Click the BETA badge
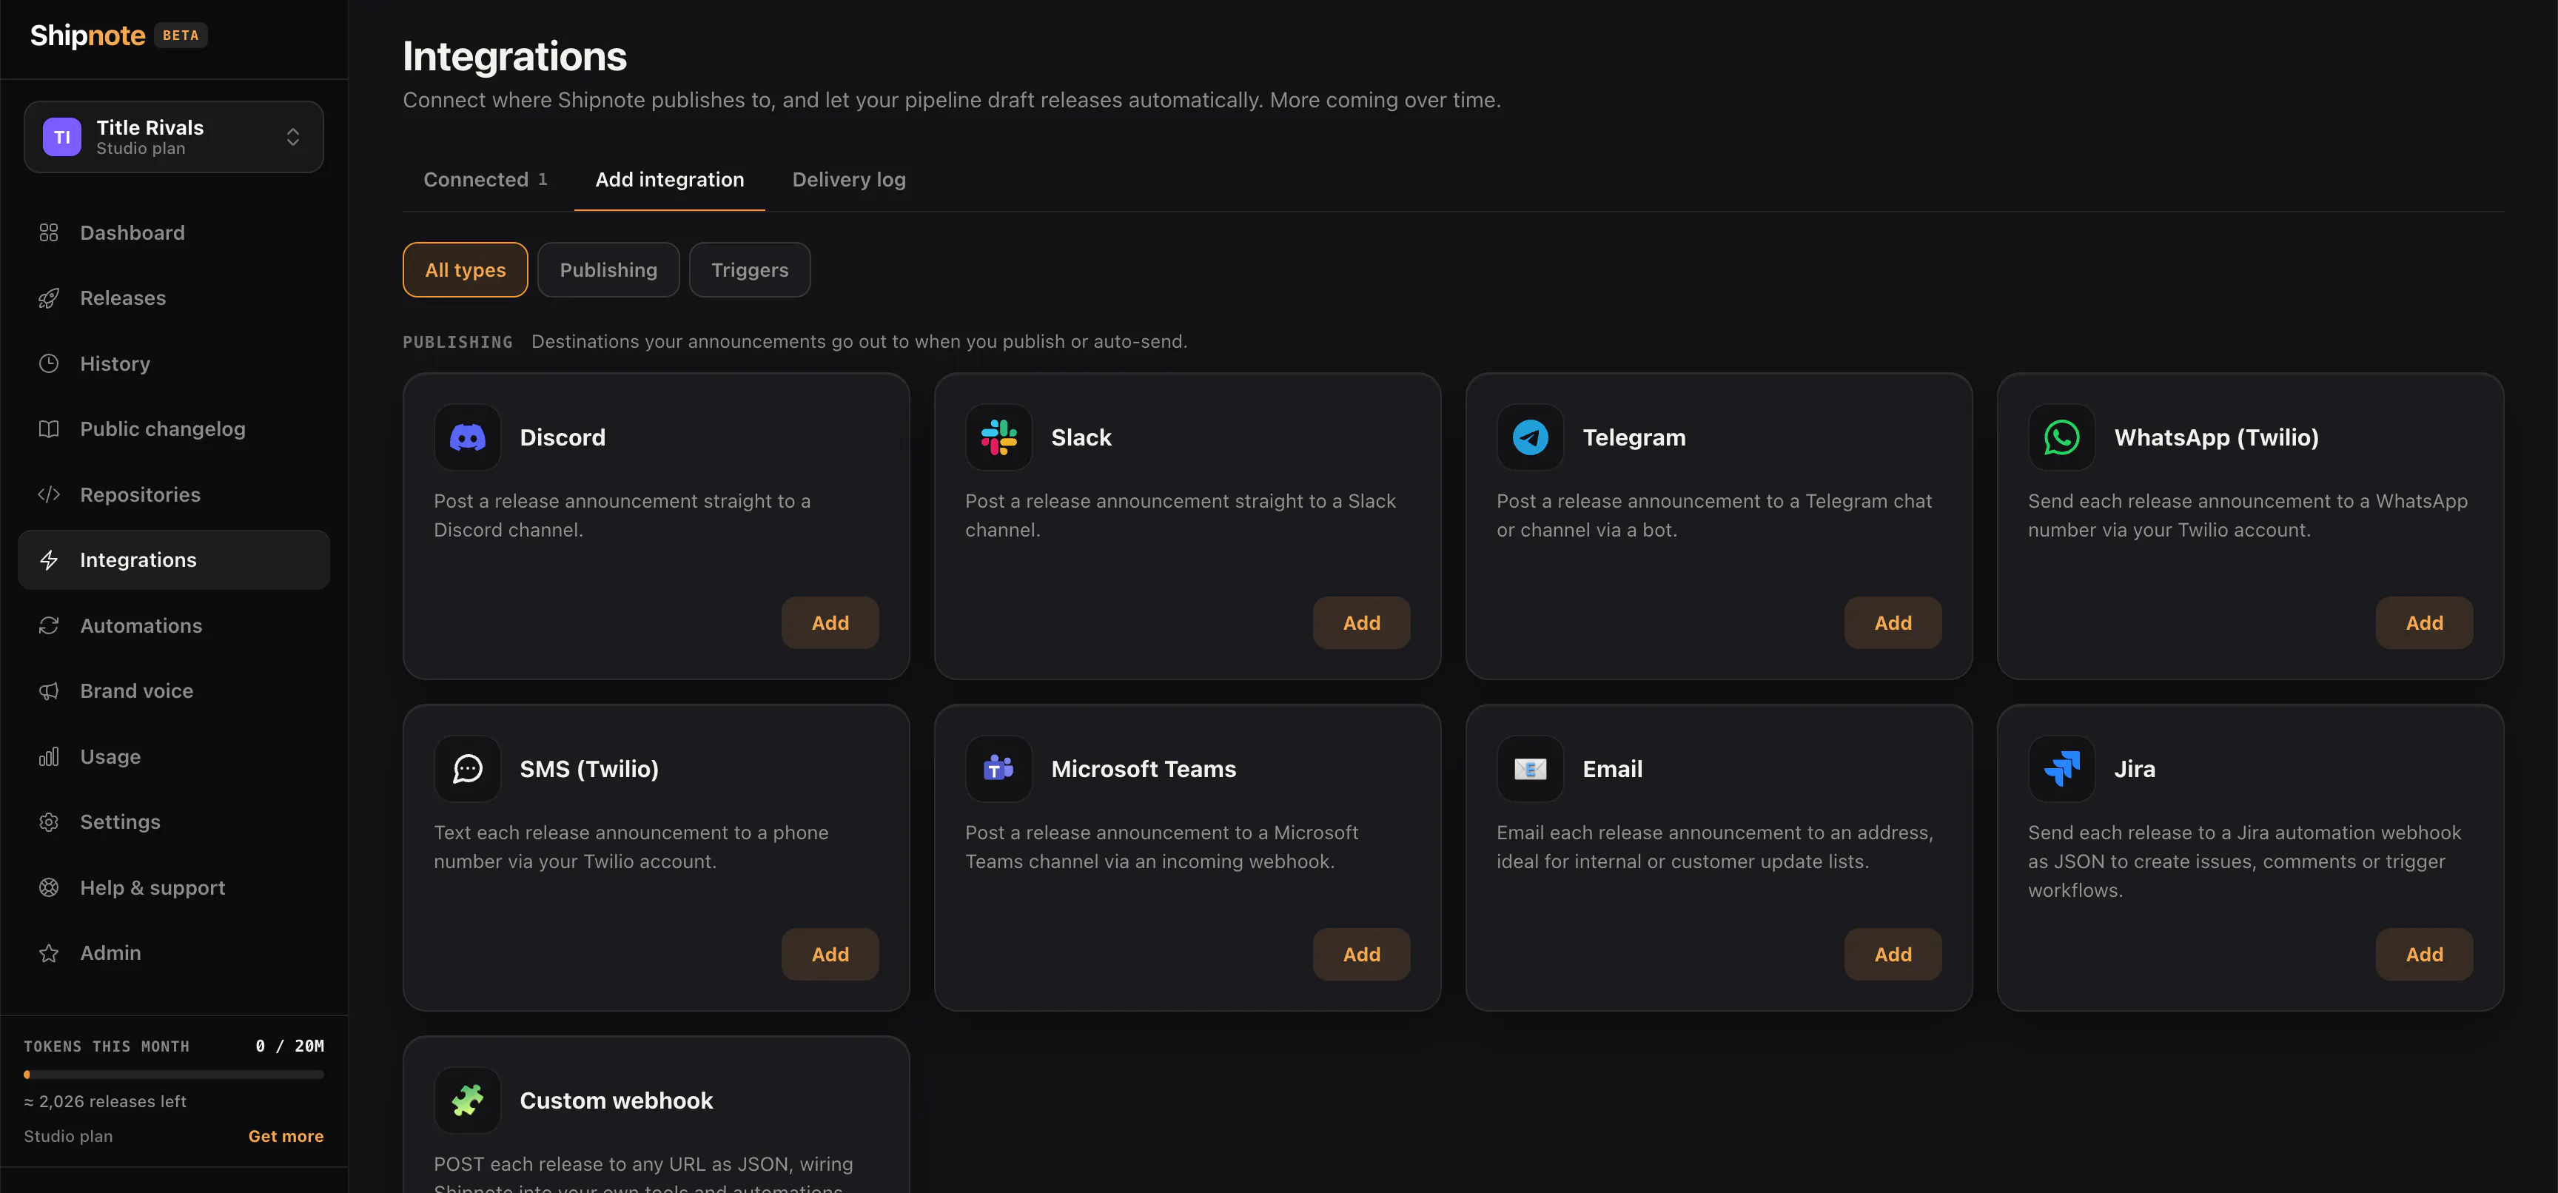 coord(181,36)
